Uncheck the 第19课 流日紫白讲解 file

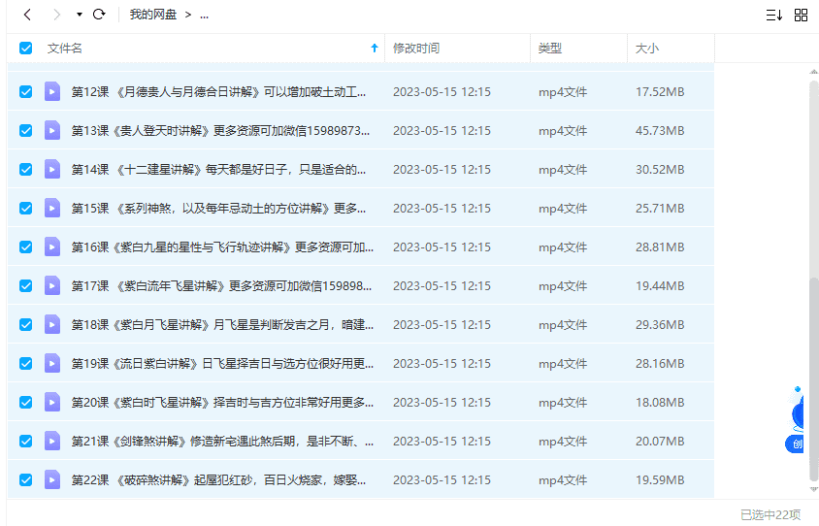(x=26, y=363)
